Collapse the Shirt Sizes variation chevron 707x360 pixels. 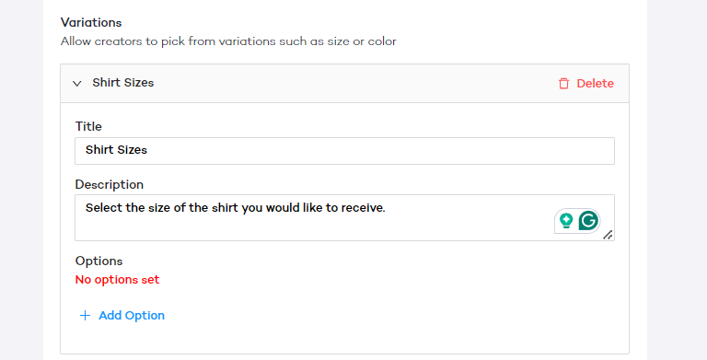[x=77, y=84]
